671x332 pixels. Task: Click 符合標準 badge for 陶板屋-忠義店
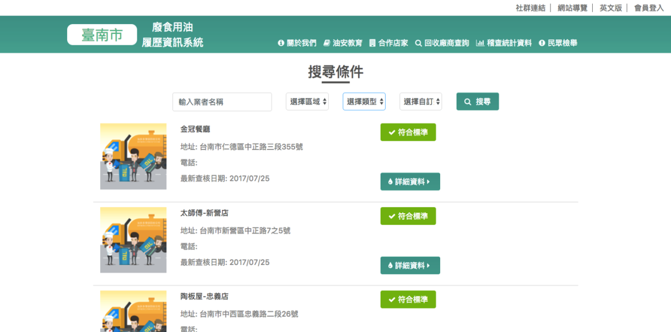tap(408, 300)
